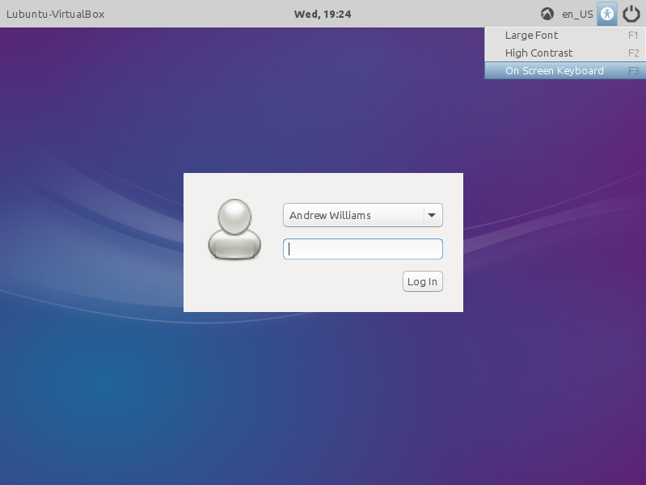This screenshot has height=485, width=646.
Task: Turn on the On Screen Keyboard
Action: point(554,70)
